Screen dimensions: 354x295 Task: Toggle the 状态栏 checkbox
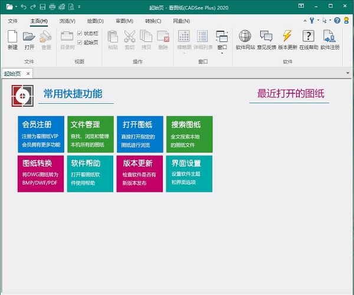(80, 34)
